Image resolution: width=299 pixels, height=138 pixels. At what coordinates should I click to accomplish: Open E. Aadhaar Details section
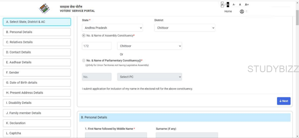37,62
